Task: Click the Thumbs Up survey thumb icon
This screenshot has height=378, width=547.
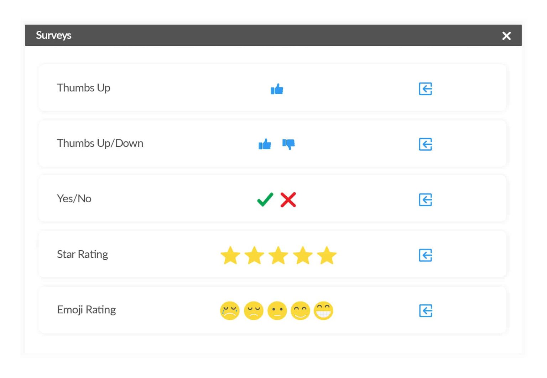Action: pos(277,89)
